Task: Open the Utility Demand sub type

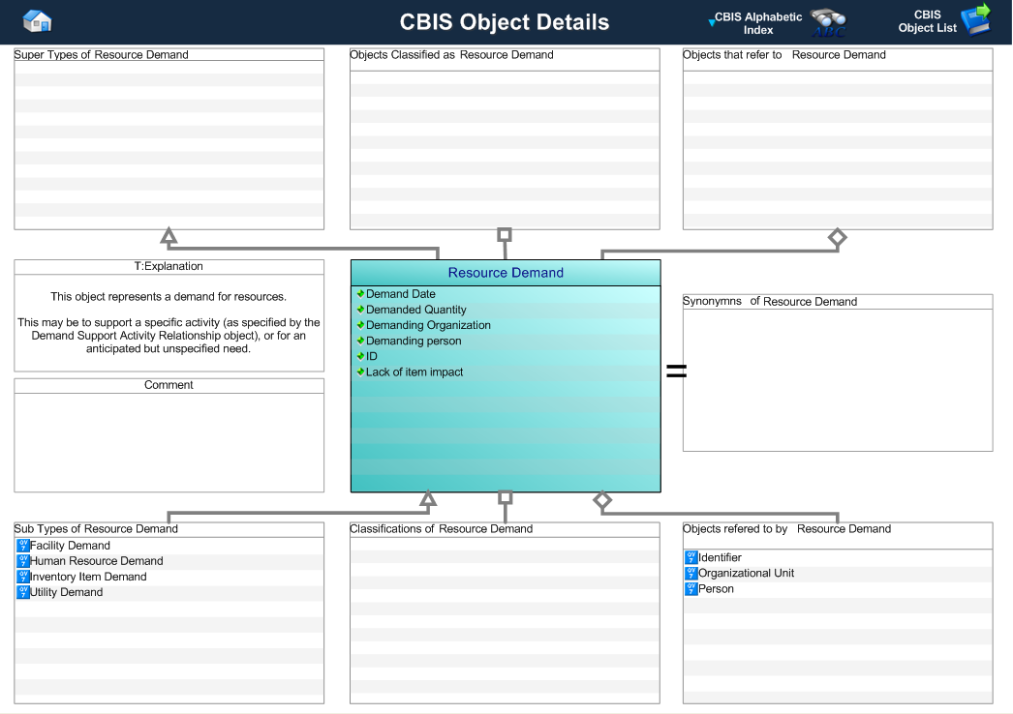Action: pos(66,592)
